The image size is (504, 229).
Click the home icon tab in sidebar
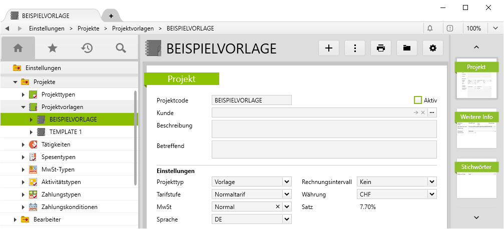tap(18, 48)
